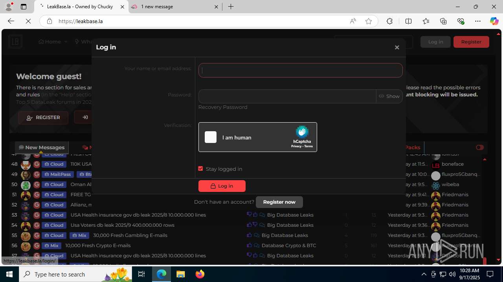Open File Explorer from taskbar

coord(181,274)
